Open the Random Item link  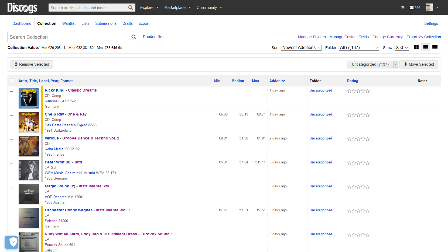[154, 37]
